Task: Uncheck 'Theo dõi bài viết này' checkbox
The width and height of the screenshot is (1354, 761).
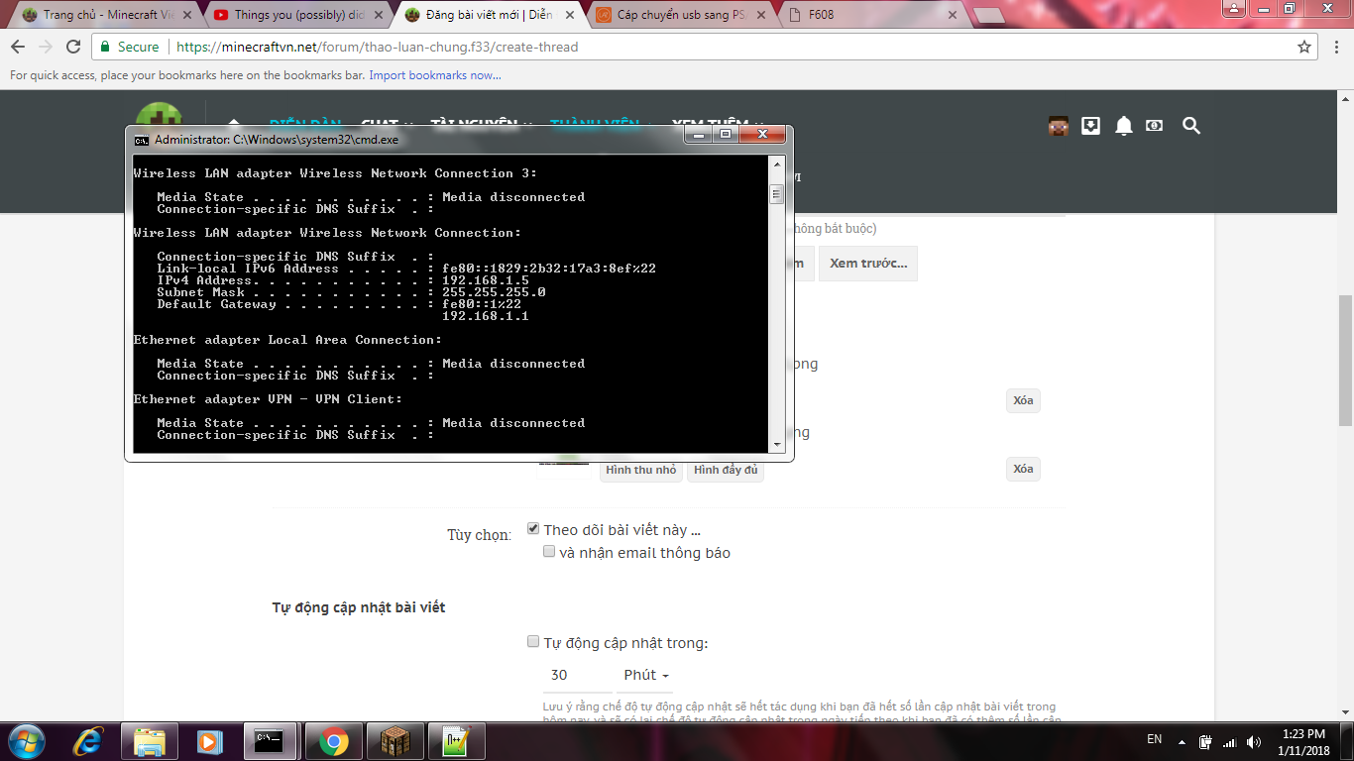Action: (533, 529)
